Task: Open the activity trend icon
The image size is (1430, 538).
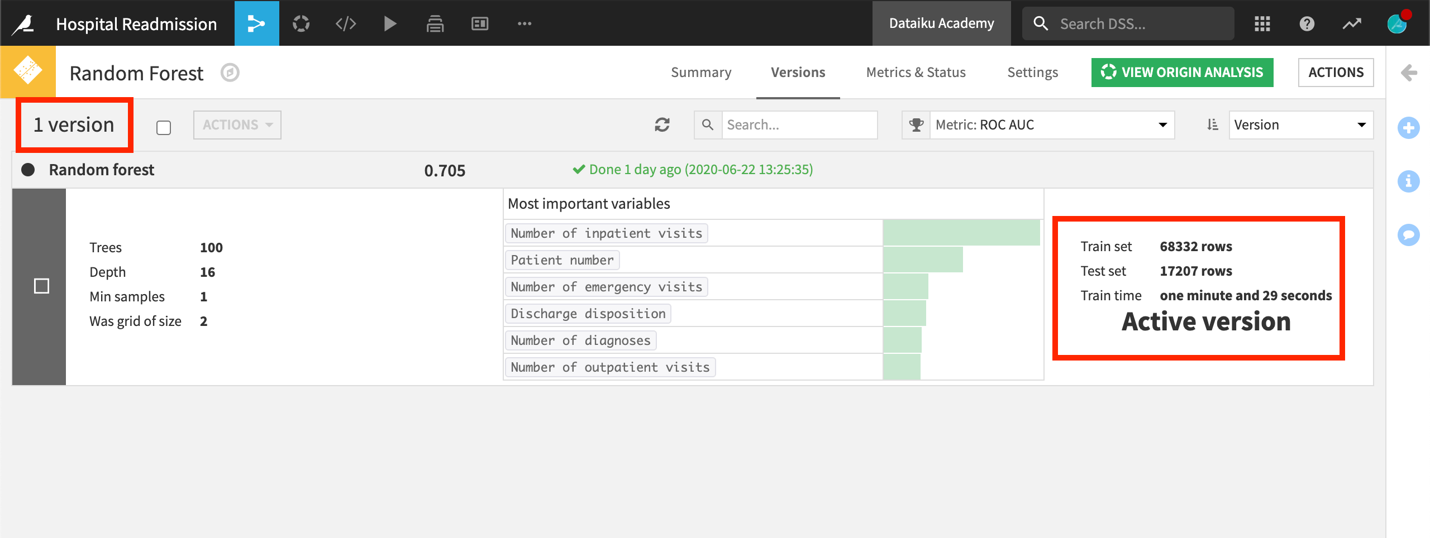Action: pyautogui.click(x=1352, y=23)
